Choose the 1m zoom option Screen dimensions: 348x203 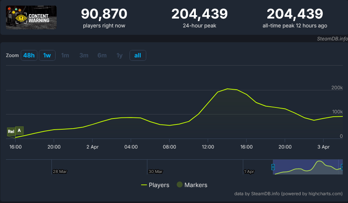[x=65, y=55]
